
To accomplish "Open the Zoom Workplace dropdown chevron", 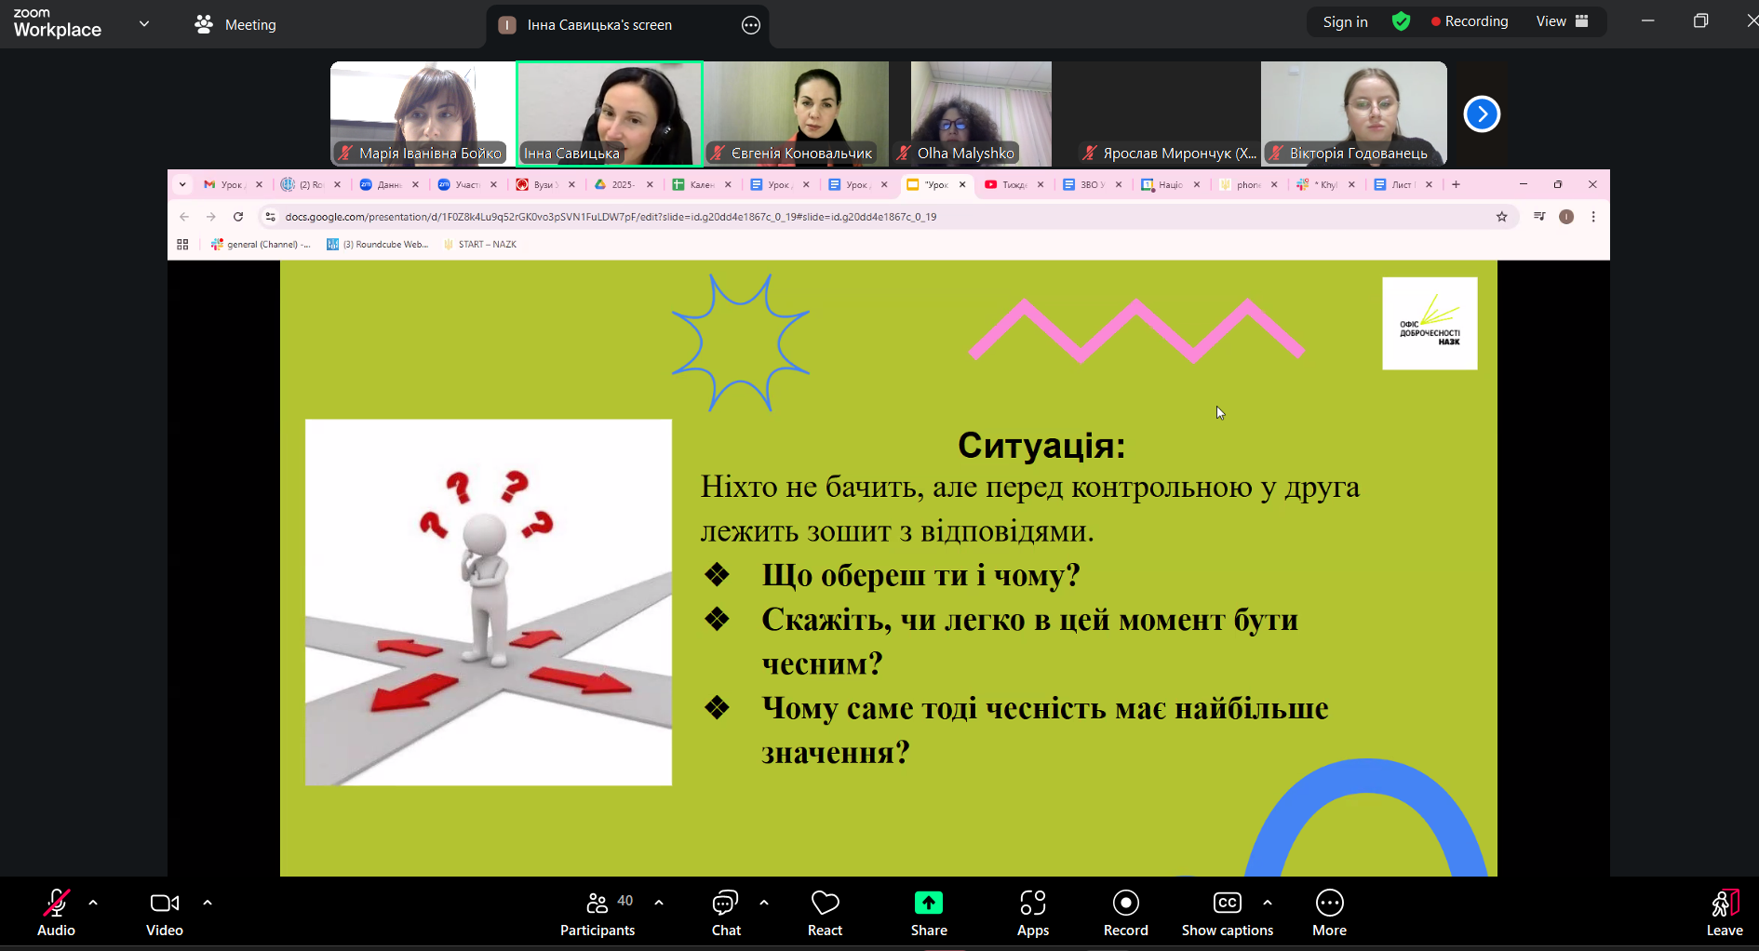I will pos(144,23).
